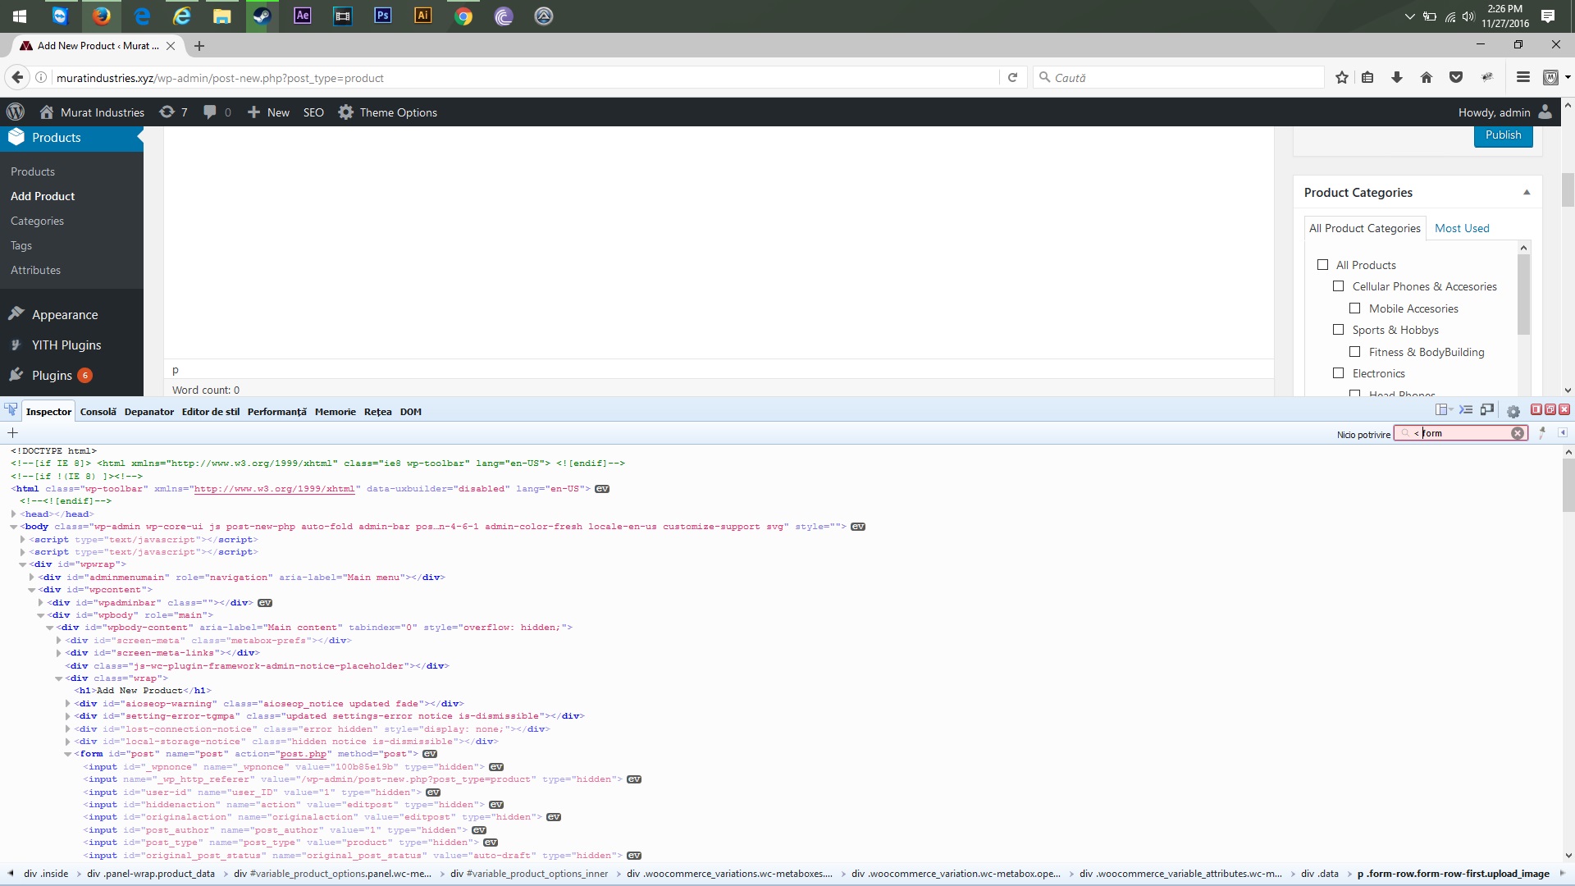Click New in the admin bar
The image size is (1575, 886).
268,112
